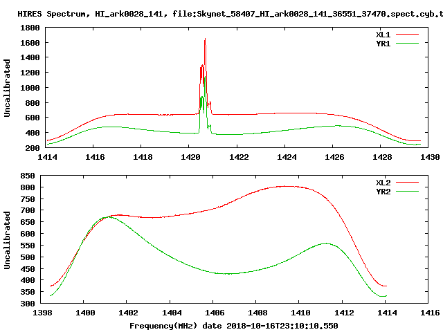443x332 pixels.
Task: Click the green YR2 legend line sample
Action: click(407, 192)
